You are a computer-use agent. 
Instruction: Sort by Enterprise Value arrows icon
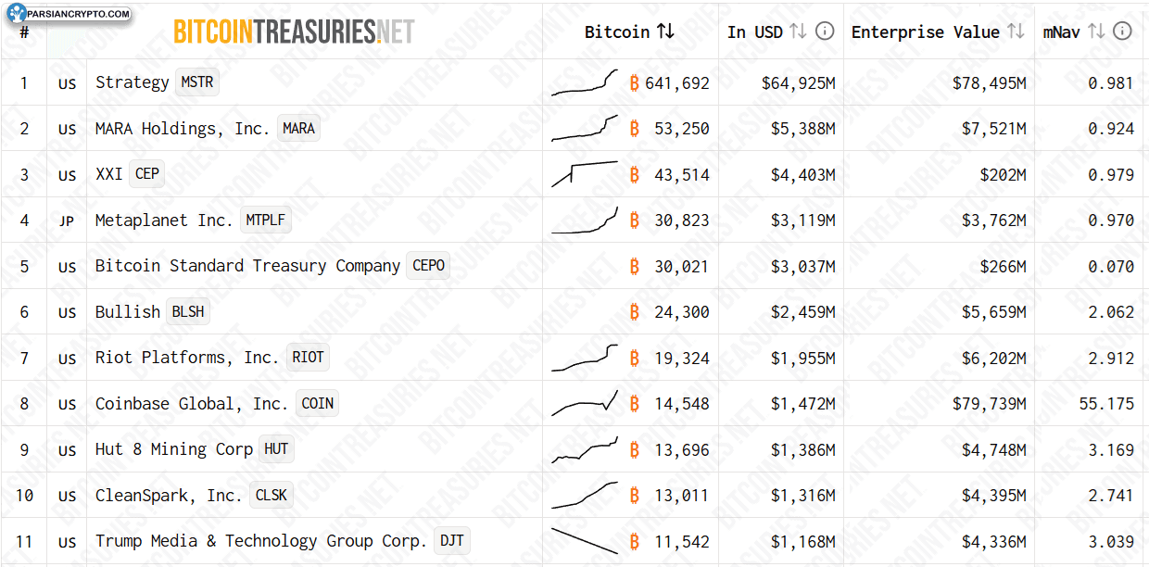pyautogui.click(x=1016, y=31)
